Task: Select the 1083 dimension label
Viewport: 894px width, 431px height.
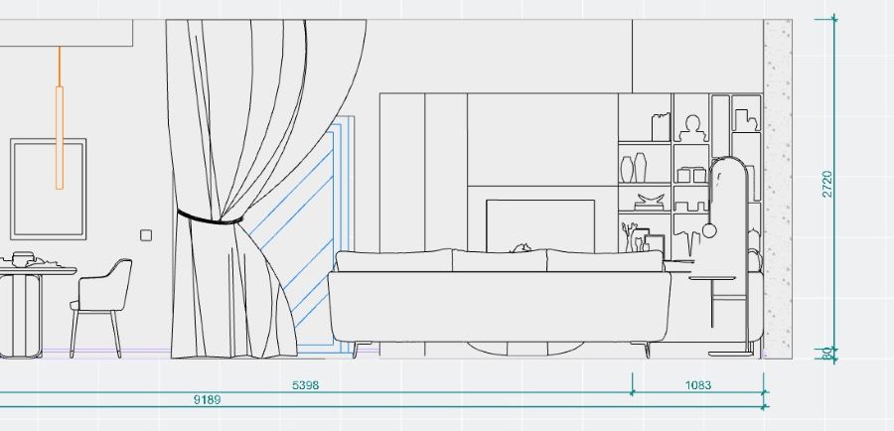Action: pos(698,385)
